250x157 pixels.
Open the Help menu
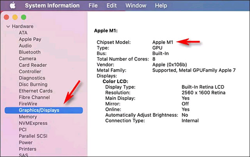(x=161, y=5)
